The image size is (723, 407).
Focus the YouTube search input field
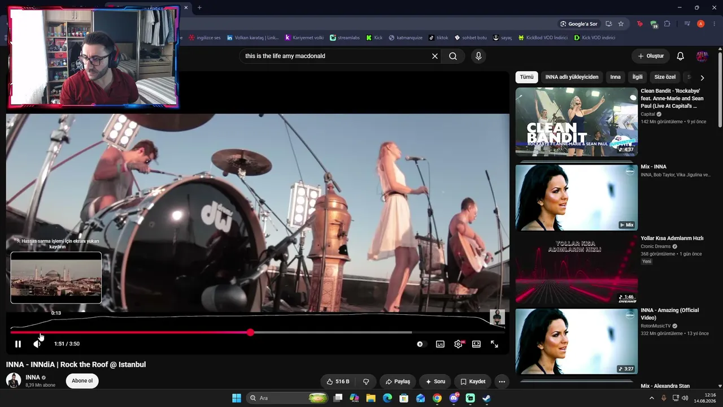336,56
